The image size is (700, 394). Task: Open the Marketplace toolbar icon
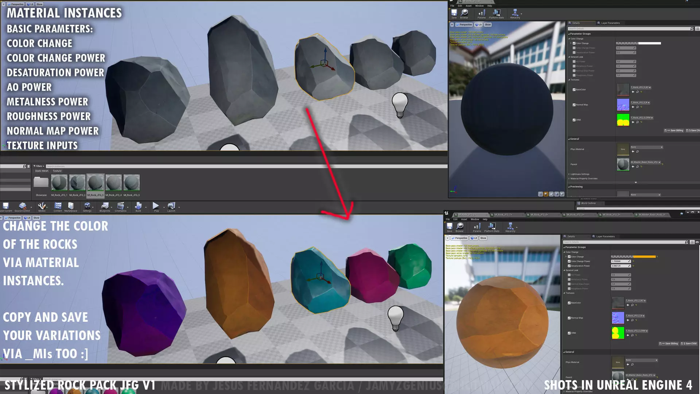(71, 207)
